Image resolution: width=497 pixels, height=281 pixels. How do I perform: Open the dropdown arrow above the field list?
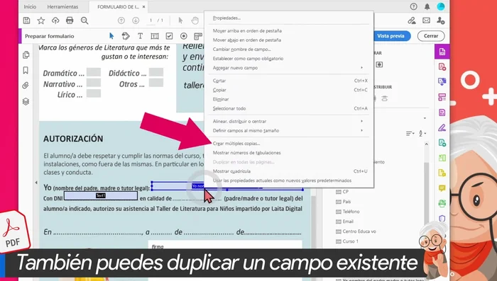pyautogui.click(x=425, y=118)
